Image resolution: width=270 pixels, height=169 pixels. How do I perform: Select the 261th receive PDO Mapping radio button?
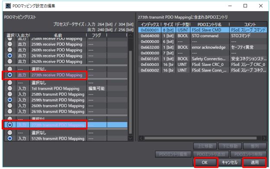click(10, 56)
